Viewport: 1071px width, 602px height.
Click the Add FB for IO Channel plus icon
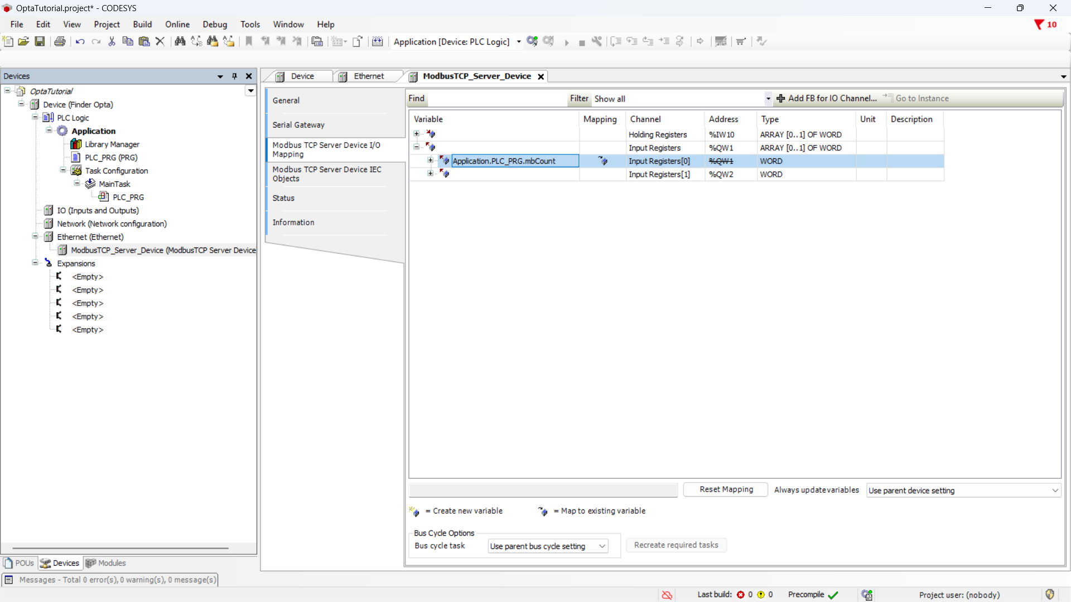click(781, 99)
